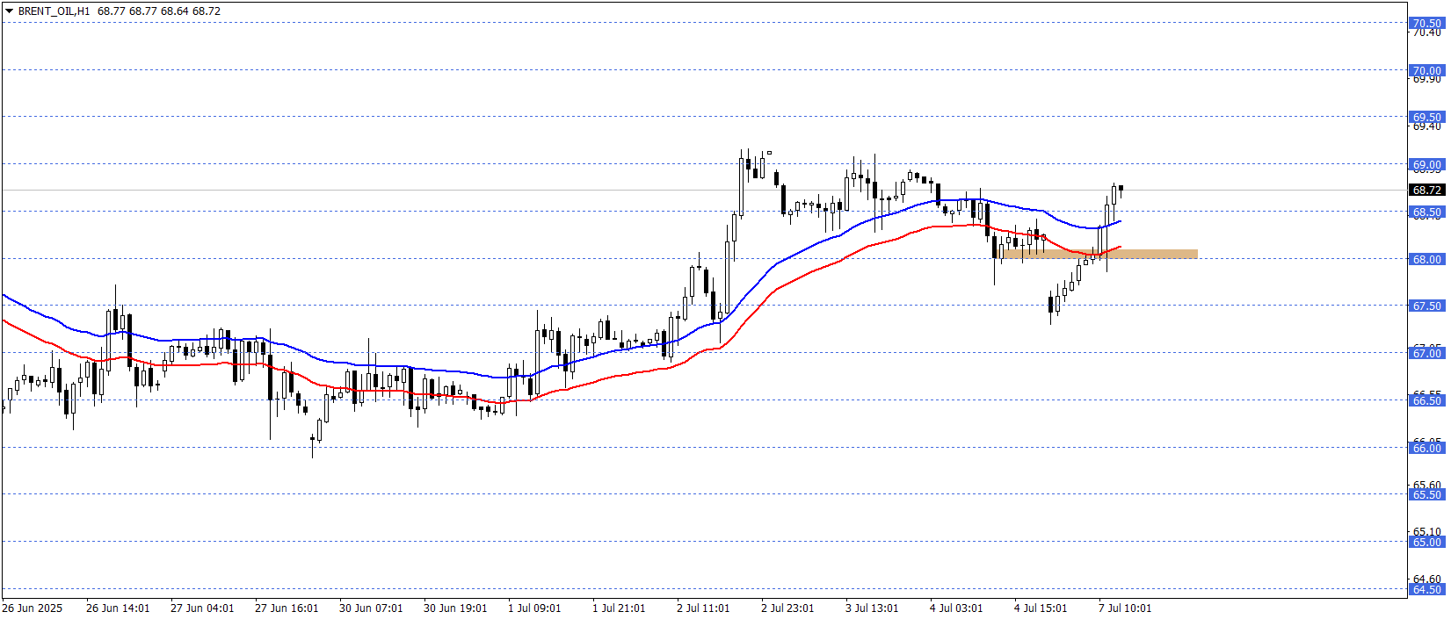Image resolution: width=1451 pixels, height=619 pixels.
Task: Select the 70.00 price level label
Action: point(1426,70)
